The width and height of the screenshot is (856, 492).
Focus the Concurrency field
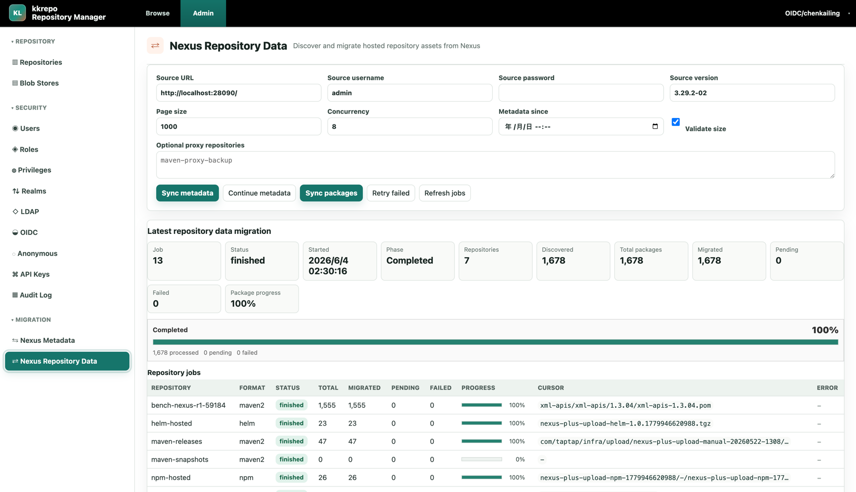(409, 126)
